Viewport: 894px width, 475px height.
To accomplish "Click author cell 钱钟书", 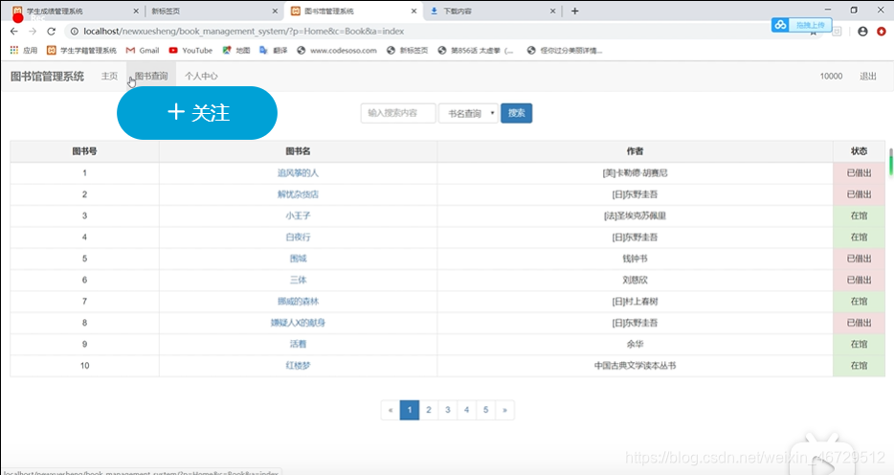I will (635, 259).
